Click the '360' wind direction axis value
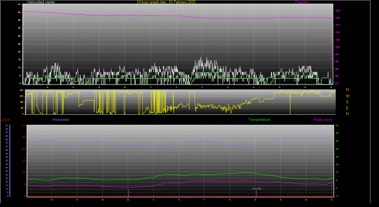The width and height of the screenshot is (379, 207). 21,90
